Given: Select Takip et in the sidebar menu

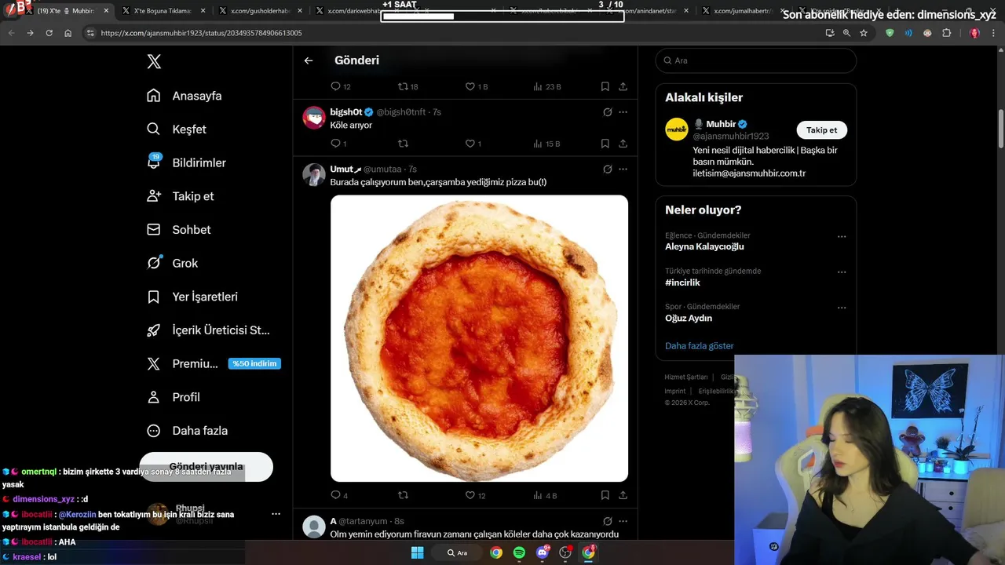Looking at the screenshot, I should tap(180, 196).
